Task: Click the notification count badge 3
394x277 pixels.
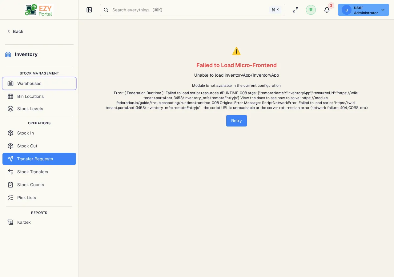Action: [331, 6]
